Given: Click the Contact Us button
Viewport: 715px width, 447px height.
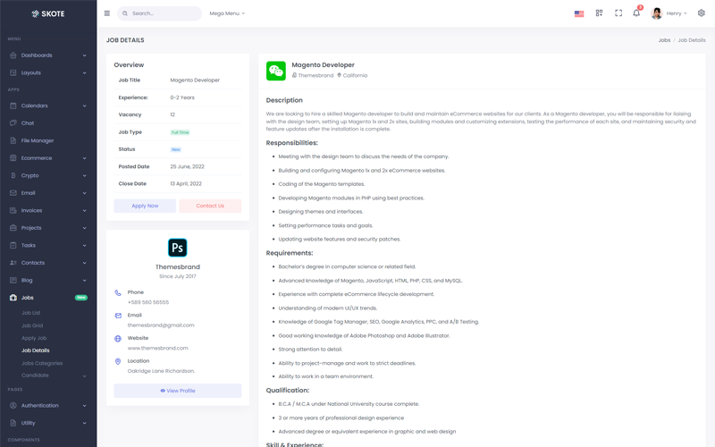Looking at the screenshot, I should (210, 206).
